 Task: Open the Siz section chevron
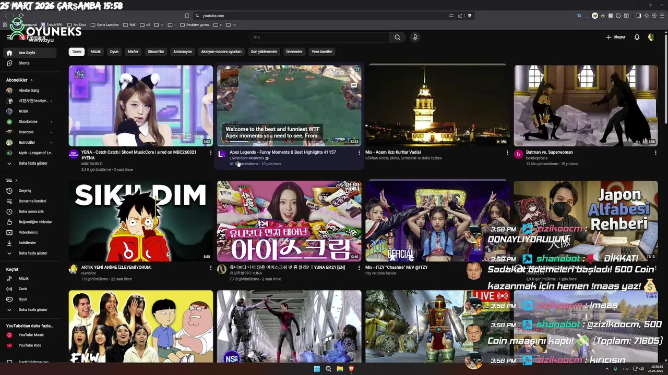pos(16,180)
